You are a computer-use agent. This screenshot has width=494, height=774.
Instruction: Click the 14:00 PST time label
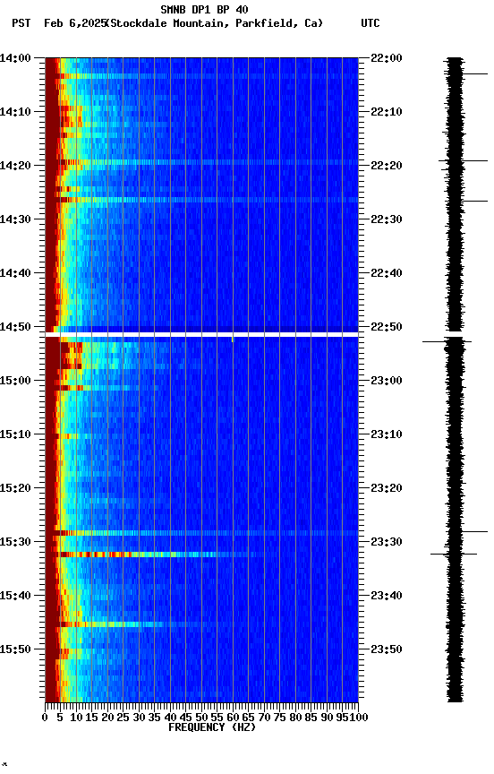[15, 58]
